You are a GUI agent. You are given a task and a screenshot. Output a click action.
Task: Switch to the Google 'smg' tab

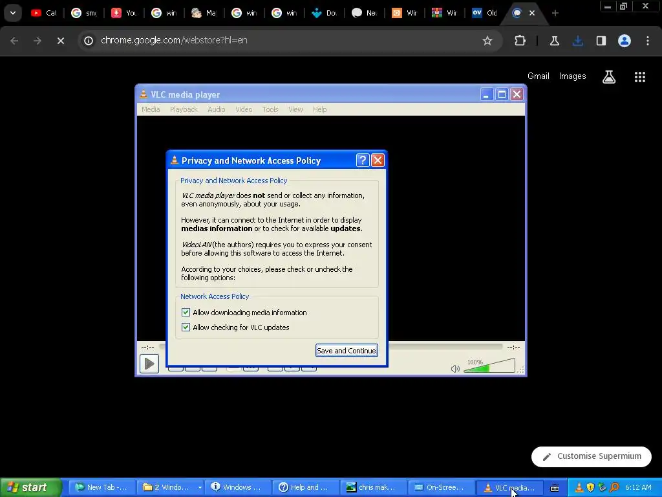pos(83,13)
